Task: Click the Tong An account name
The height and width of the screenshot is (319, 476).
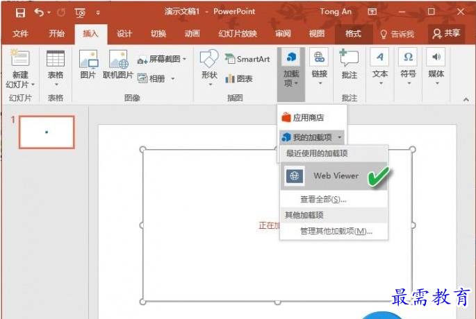Action: [336, 12]
